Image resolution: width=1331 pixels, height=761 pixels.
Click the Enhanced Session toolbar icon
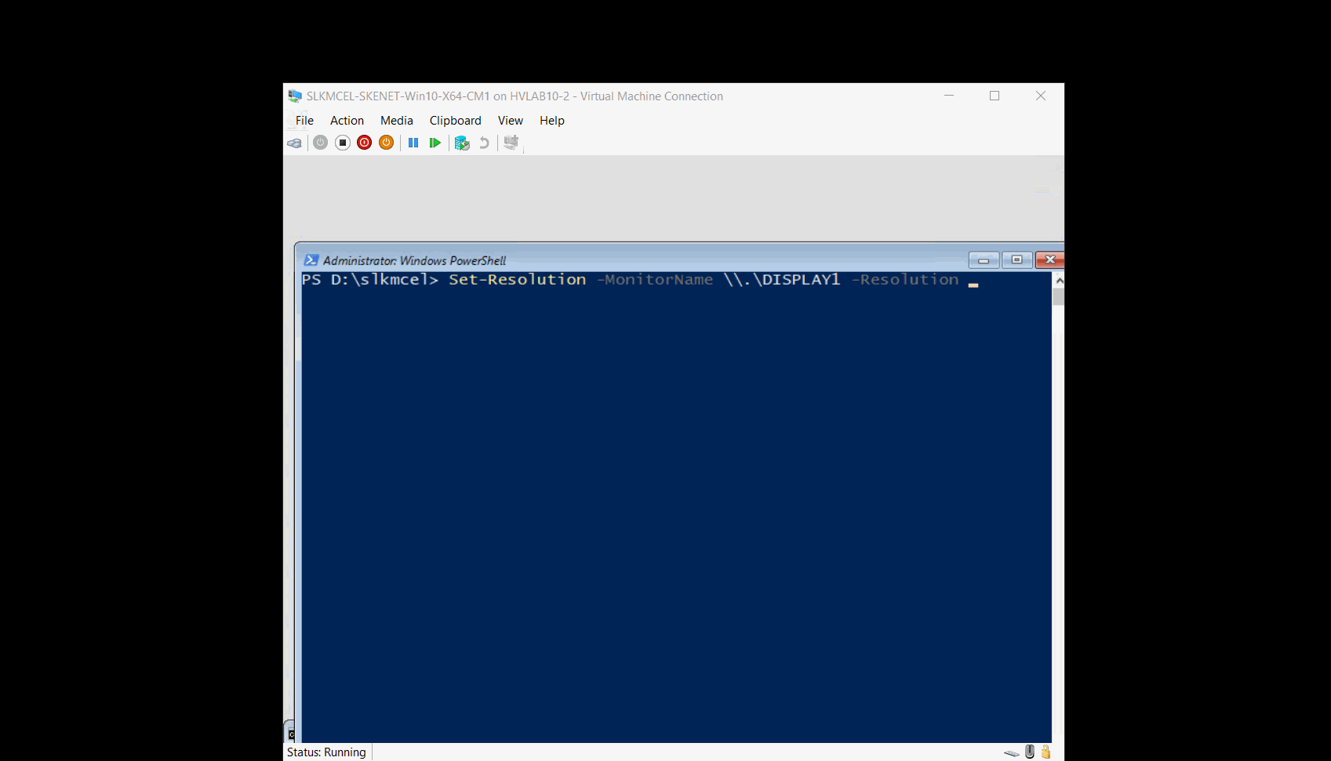(x=511, y=143)
